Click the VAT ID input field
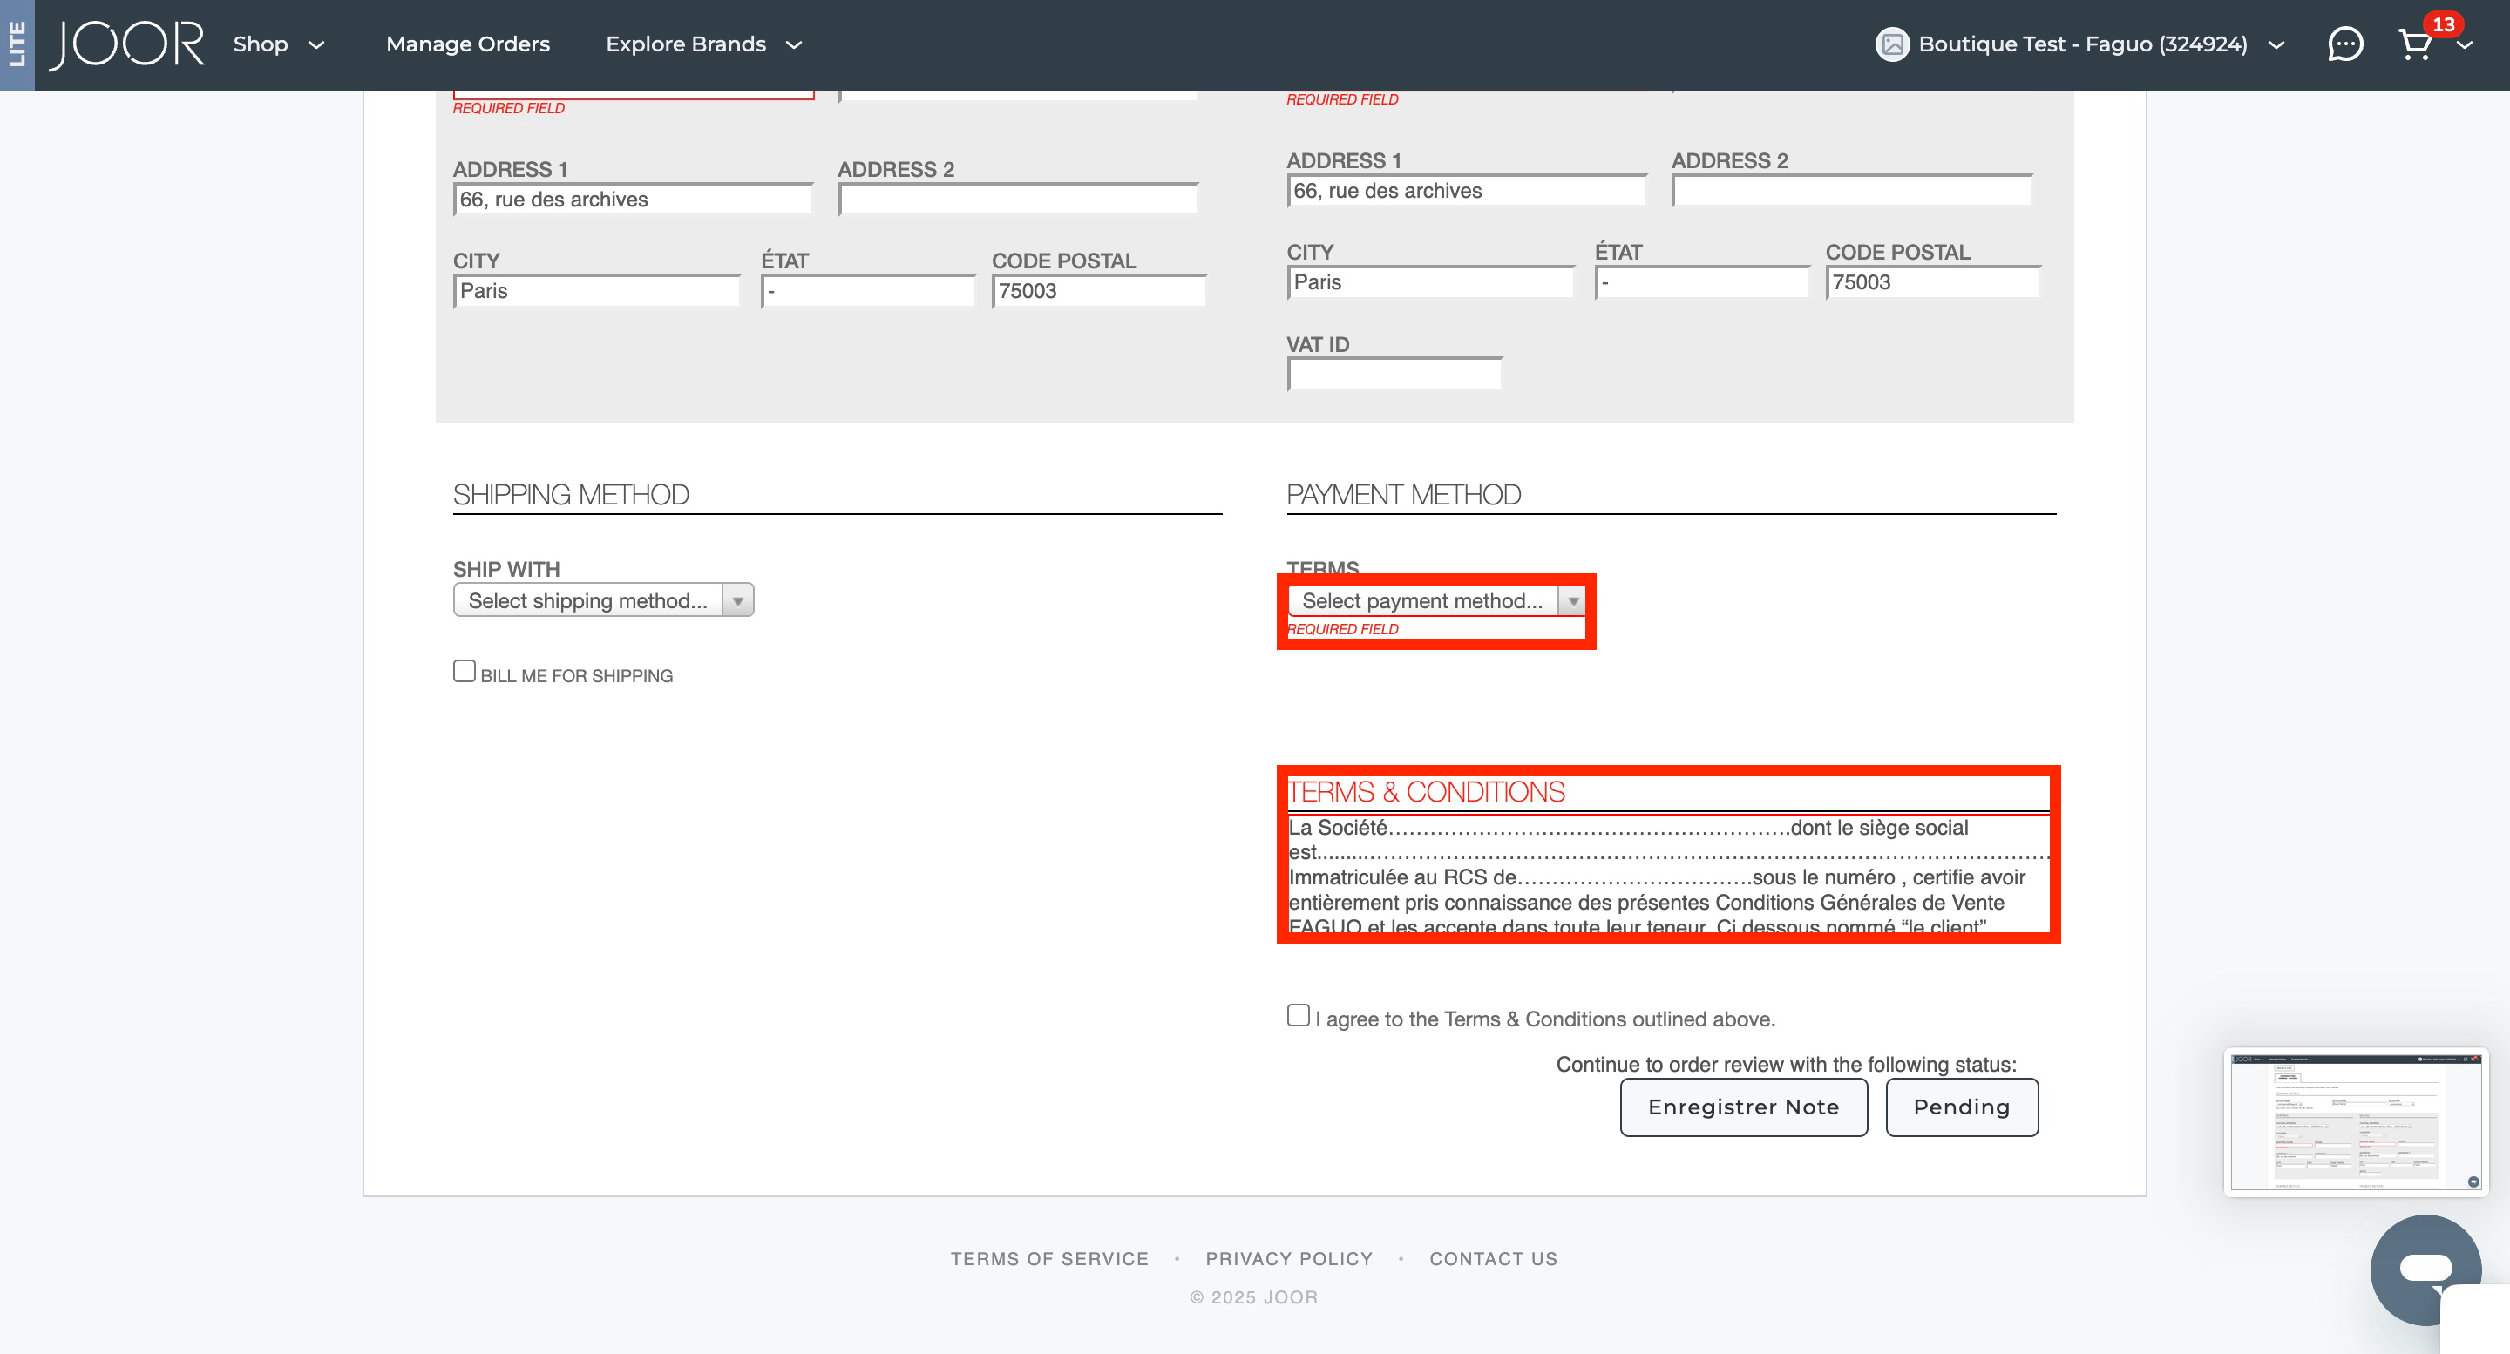2510x1354 pixels. pyautogui.click(x=1394, y=374)
